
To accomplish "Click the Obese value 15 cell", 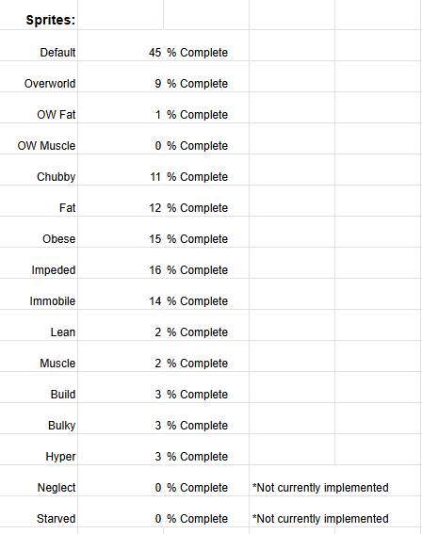I will pos(121,232).
